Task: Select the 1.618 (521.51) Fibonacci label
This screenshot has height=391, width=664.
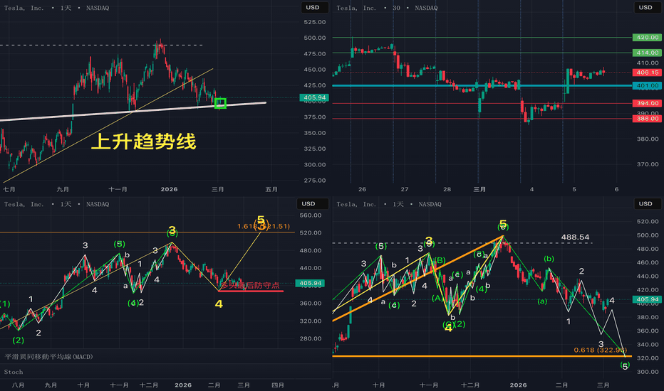Action: pyautogui.click(x=264, y=227)
